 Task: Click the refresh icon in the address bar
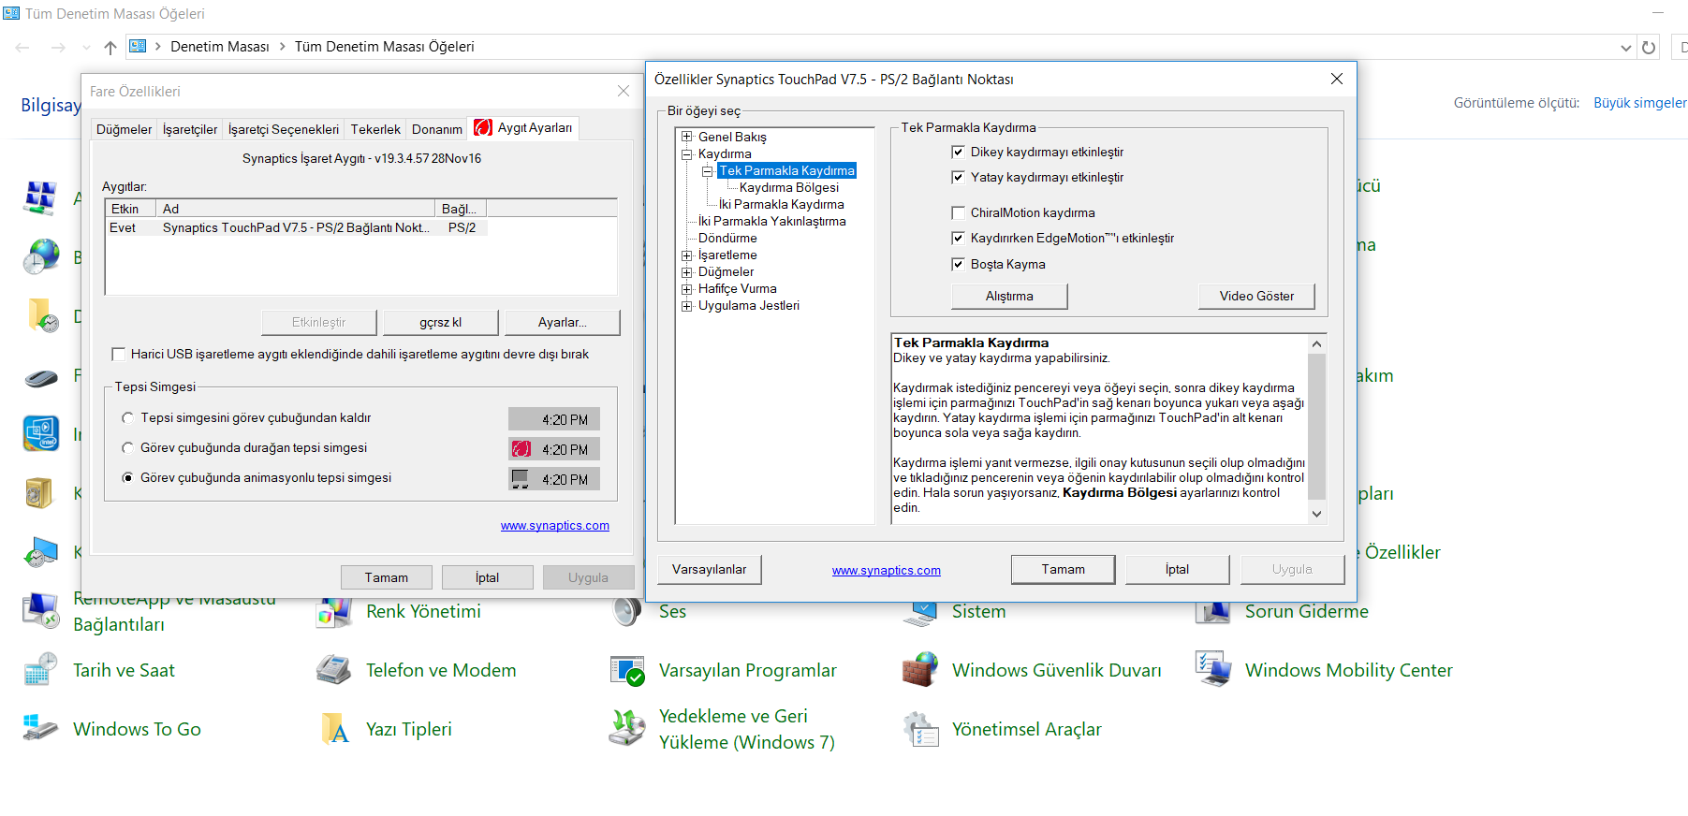pos(1649,47)
